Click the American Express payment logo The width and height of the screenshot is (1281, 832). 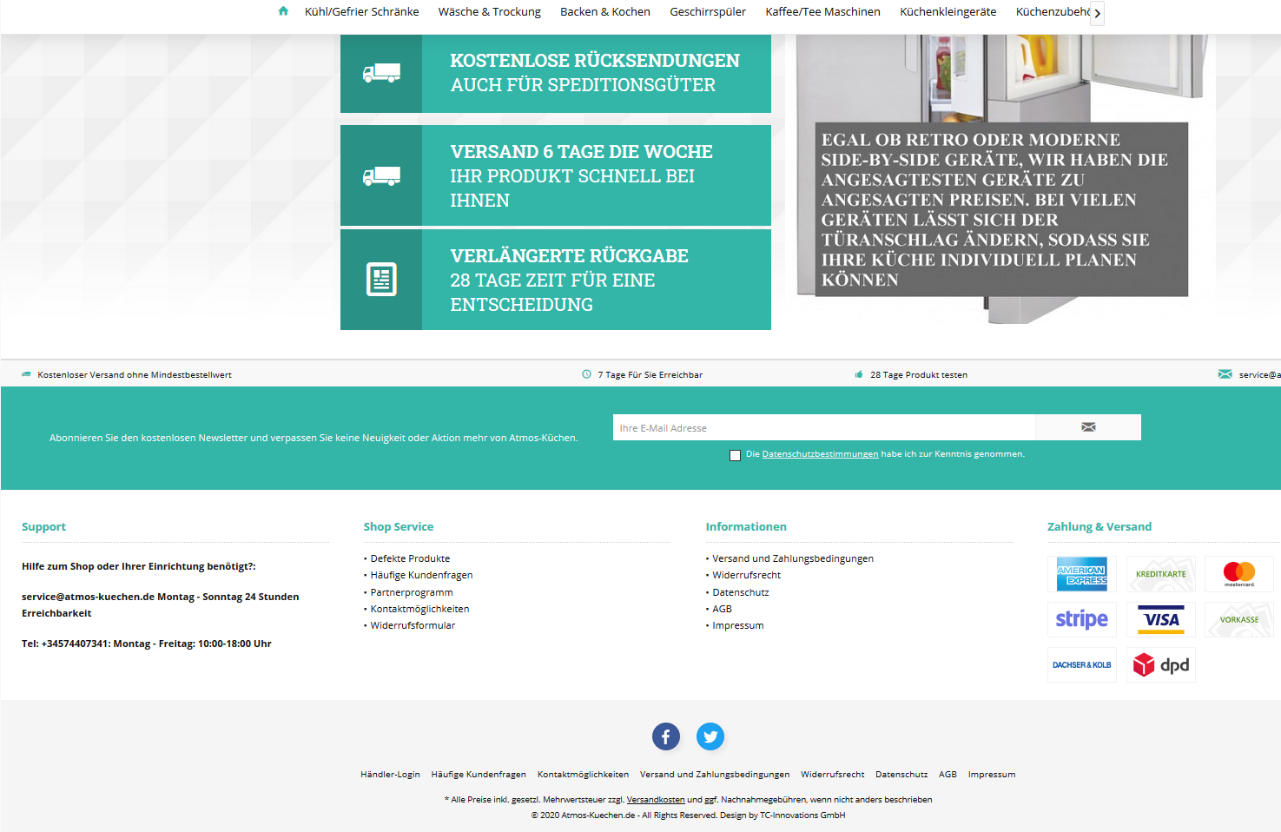coord(1081,574)
